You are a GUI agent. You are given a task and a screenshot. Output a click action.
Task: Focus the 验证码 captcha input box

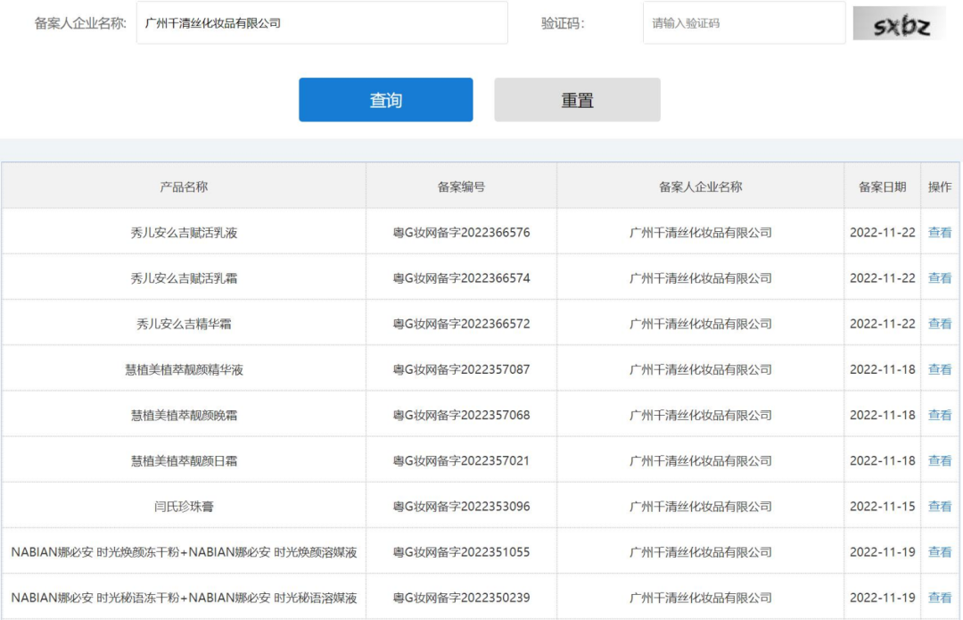(x=744, y=23)
